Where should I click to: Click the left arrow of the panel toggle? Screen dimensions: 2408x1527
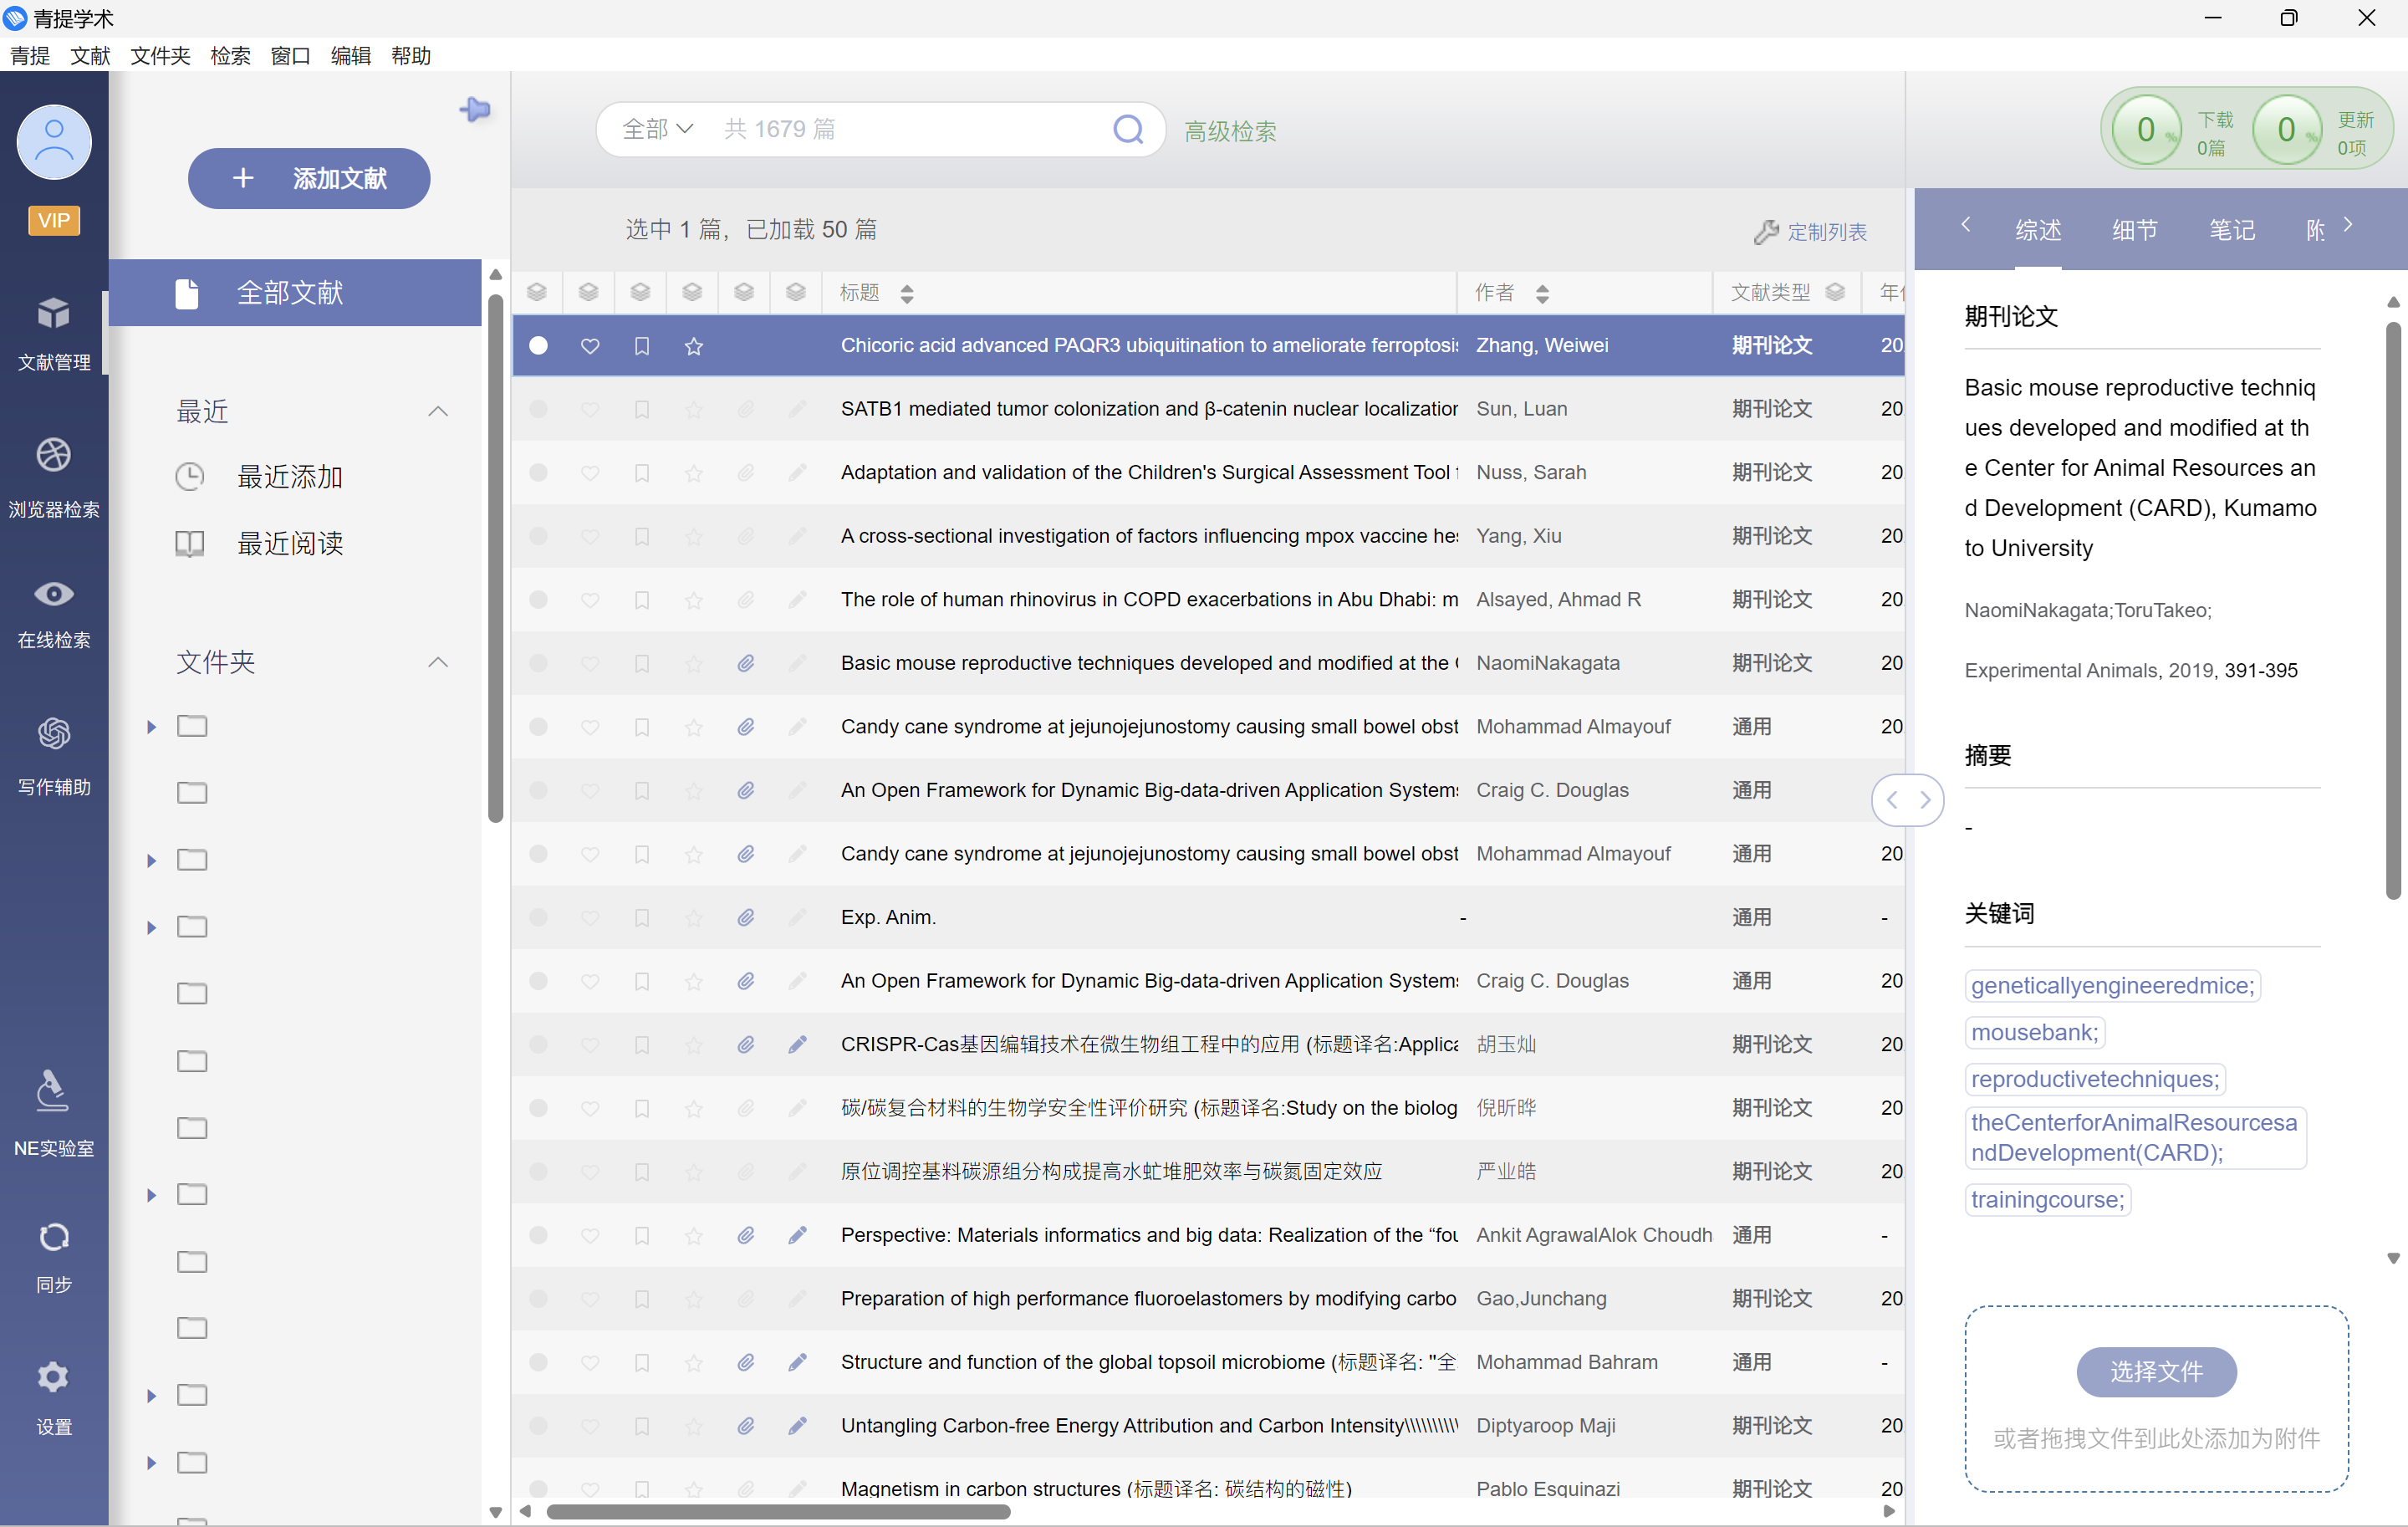tap(1892, 800)
